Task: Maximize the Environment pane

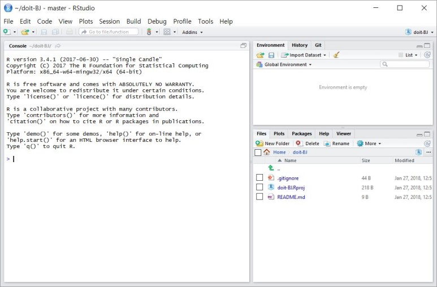Action: (x=427, y=45)
